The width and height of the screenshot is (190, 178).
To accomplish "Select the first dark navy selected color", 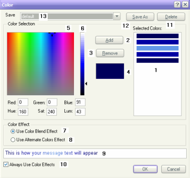I will coord(158,36).
